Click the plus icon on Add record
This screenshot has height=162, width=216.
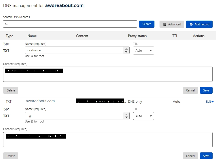tap(191, 24)
